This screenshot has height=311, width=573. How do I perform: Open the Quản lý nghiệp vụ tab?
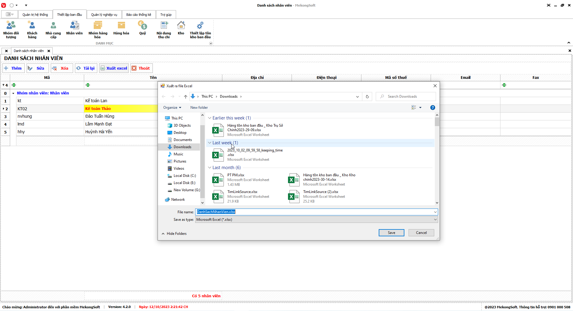[x=104, y=15]
